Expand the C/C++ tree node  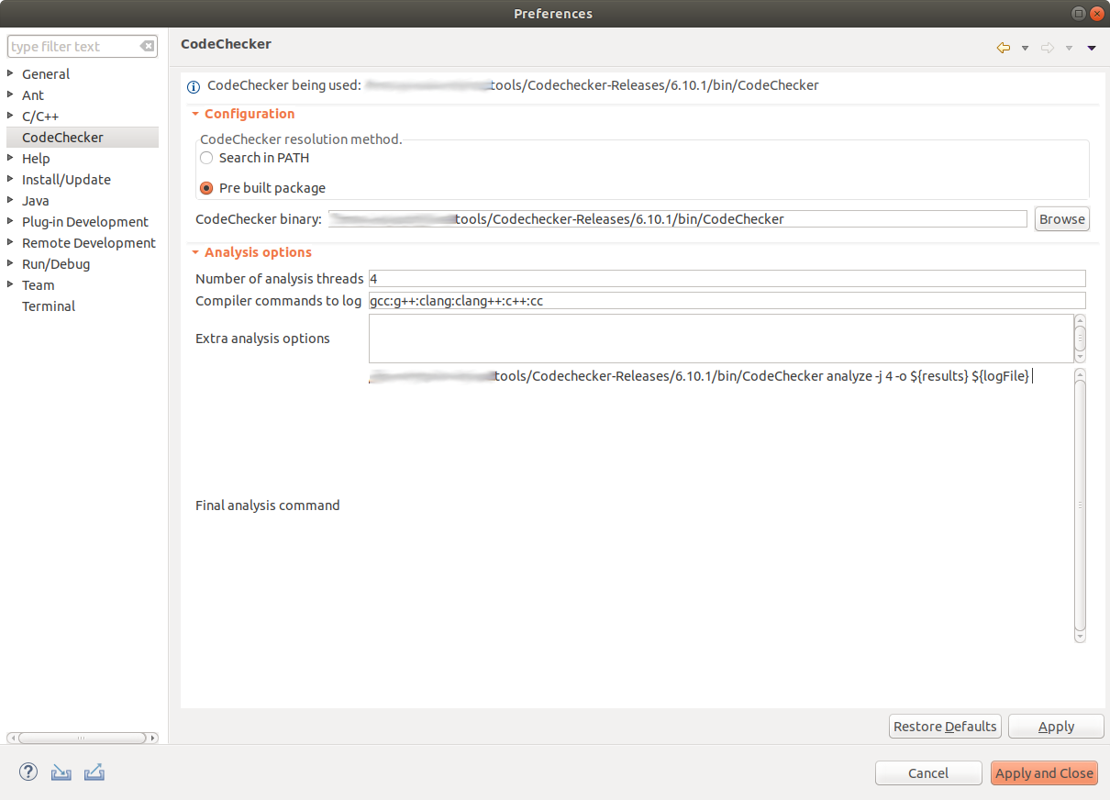(11, 116)
